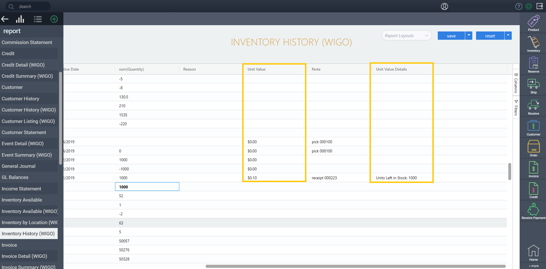Image resolution: width=546 pixels, height=269 pixels.
Task: Open the Credit Detail (WIGO) report
Action: (29, 65)
